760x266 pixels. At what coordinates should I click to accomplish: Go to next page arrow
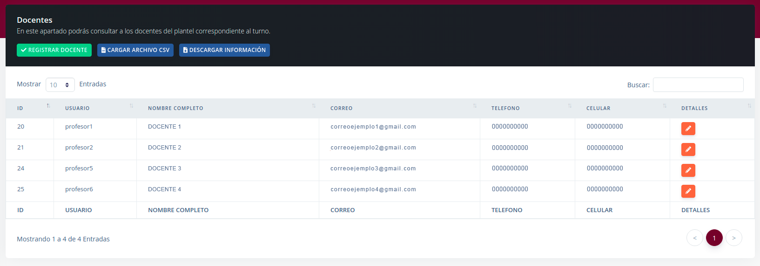tap(733, 238)
